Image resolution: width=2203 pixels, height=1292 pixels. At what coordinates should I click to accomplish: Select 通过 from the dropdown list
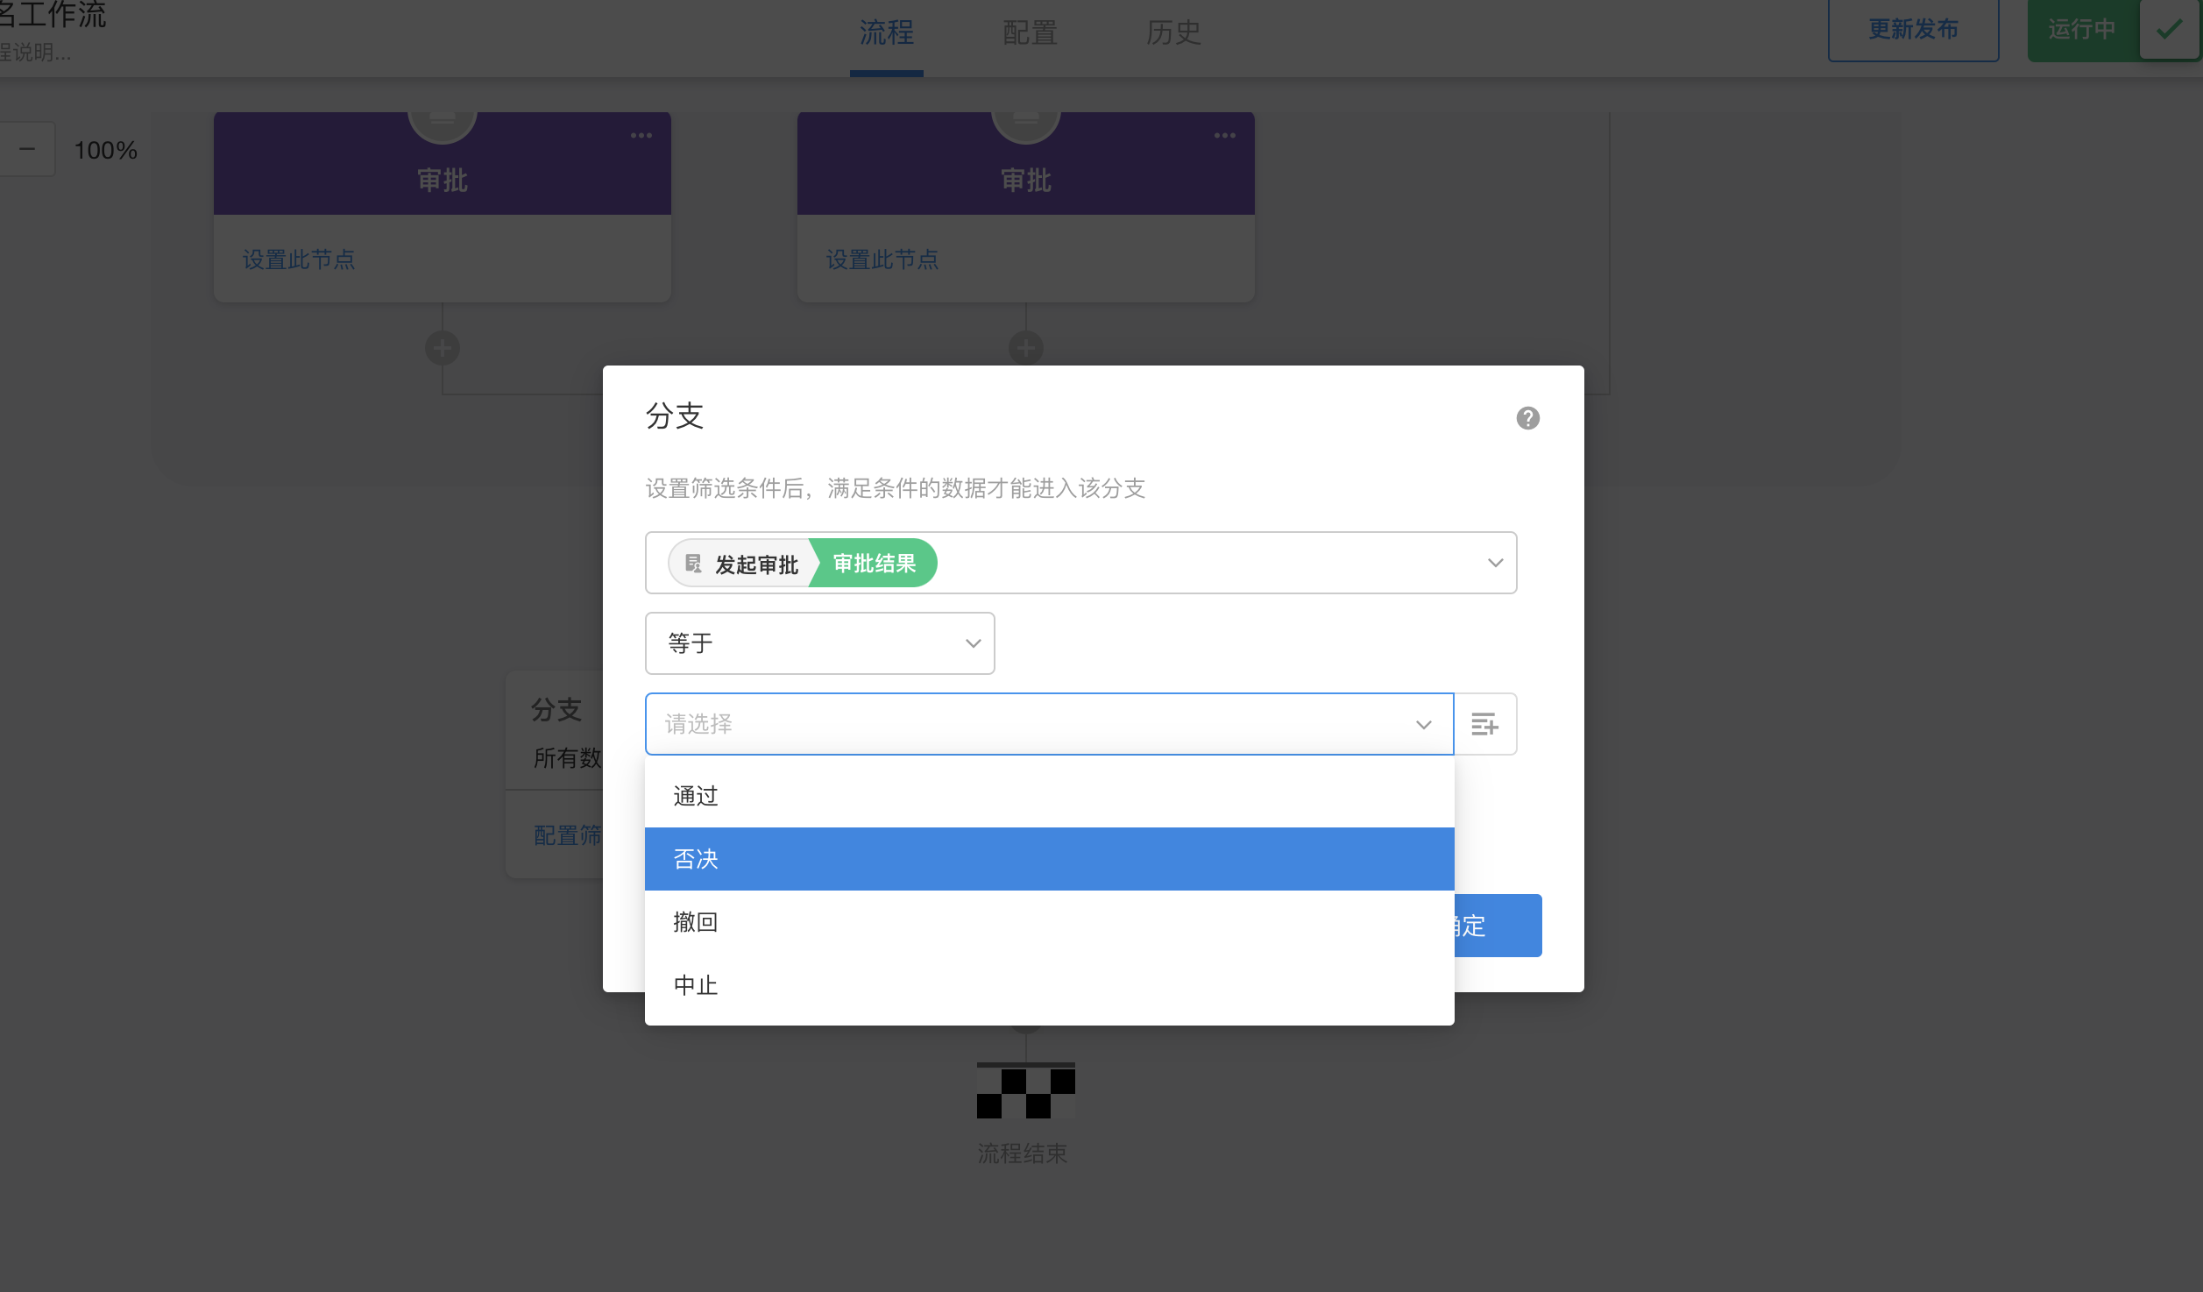(x=696, y=796)
